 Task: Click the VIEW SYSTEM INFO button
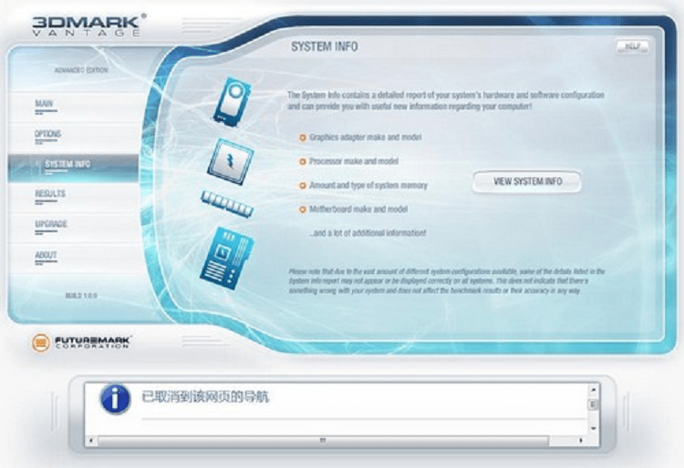(x=527, y=181)
